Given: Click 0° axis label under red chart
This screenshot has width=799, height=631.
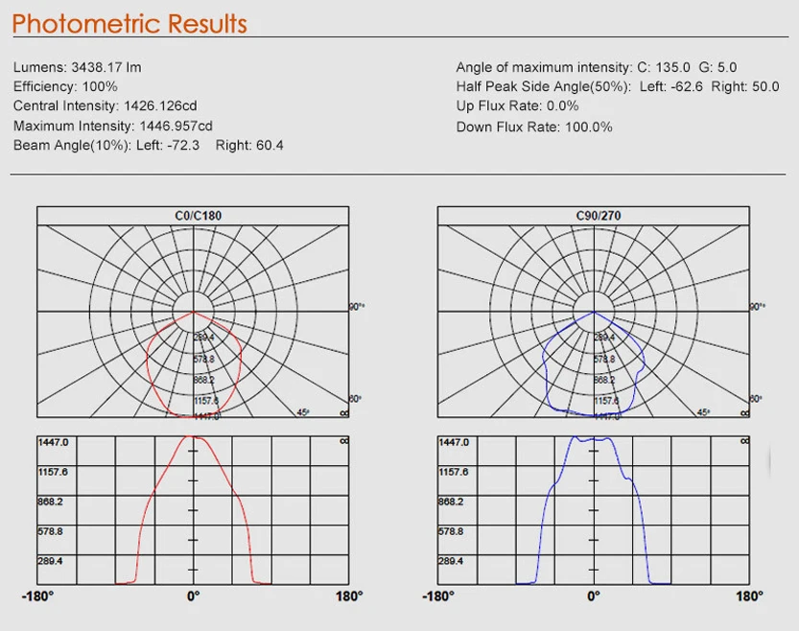Looking at the screenshot, I should pos(193,596).
